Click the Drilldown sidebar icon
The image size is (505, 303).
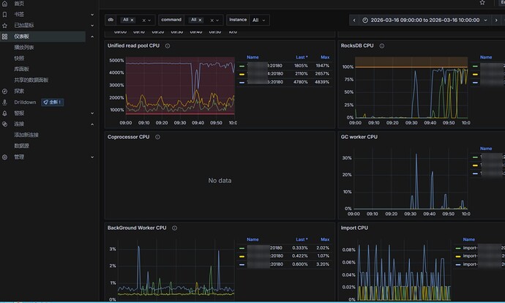point(4,102)
